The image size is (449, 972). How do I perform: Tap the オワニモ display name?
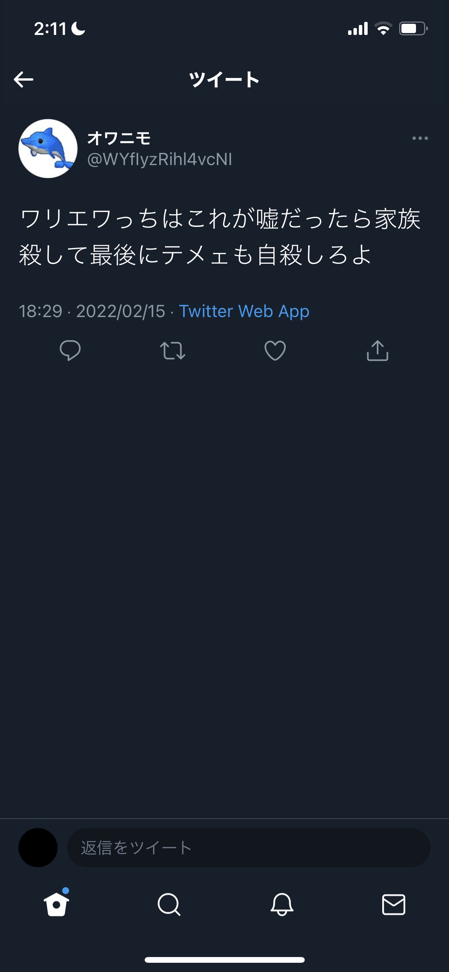coord(119,138)
